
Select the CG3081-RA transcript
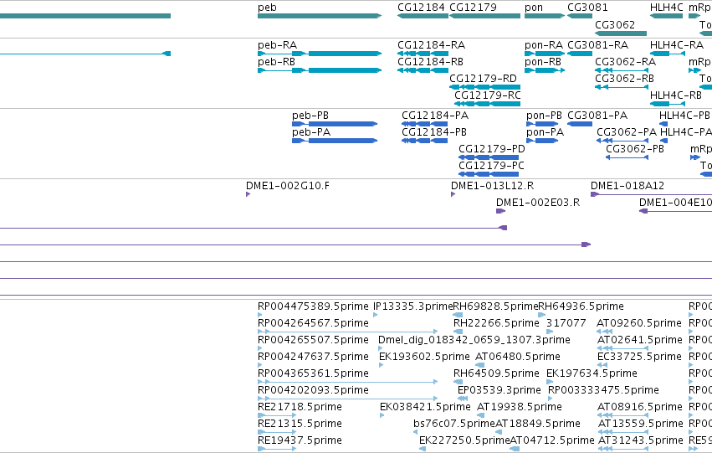click(597, 45)
